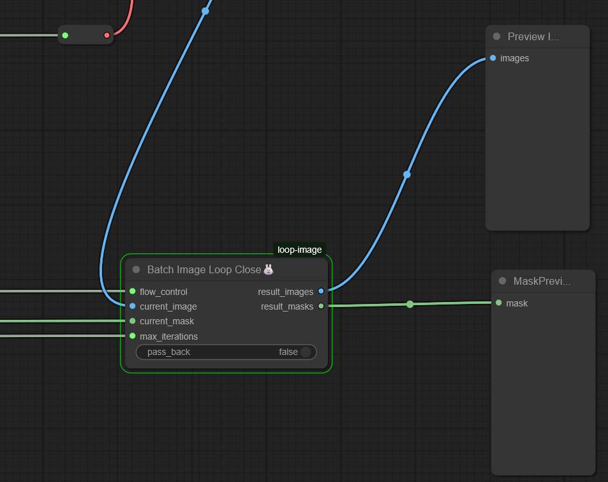Collapse the Batch Image Loop Close node

coord(136,269)
